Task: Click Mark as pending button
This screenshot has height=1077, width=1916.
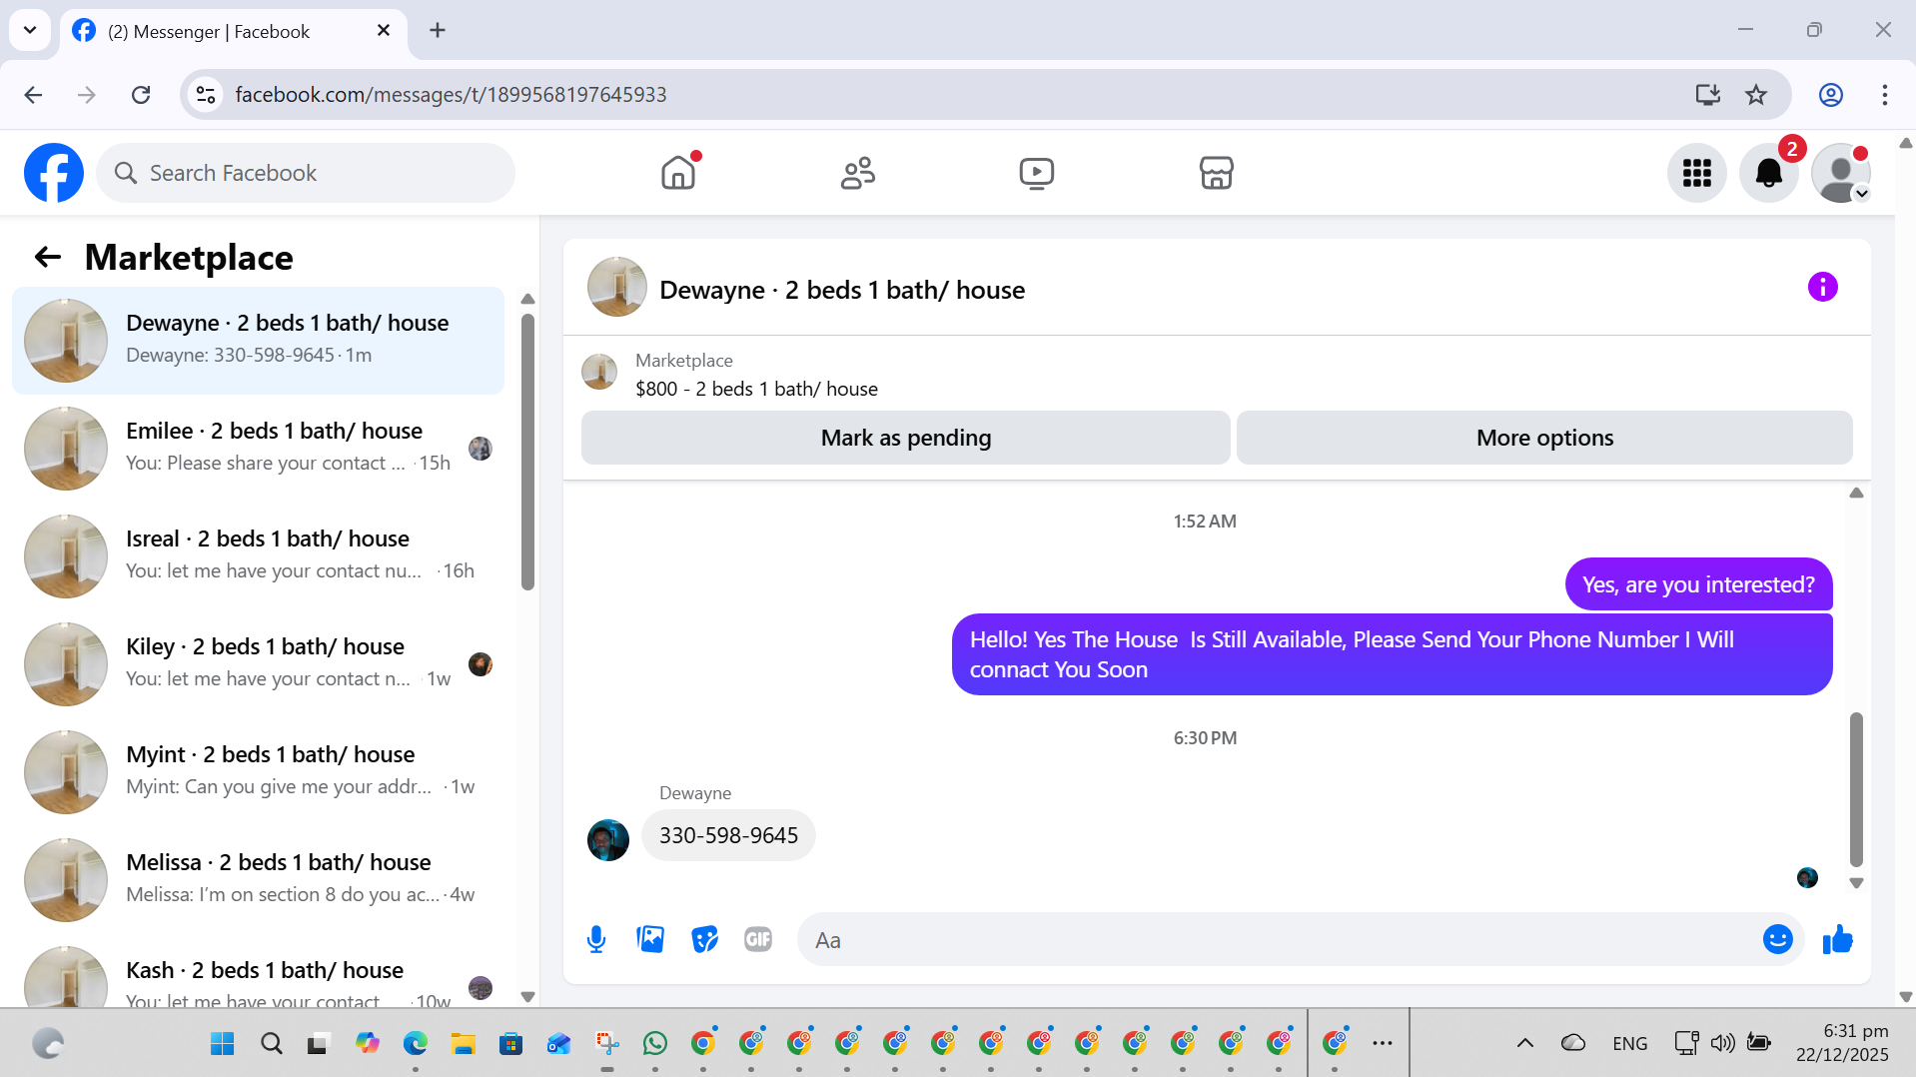Action: tap(905, 438)
